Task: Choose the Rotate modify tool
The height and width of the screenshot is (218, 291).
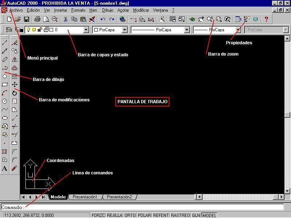Action: 15,93
